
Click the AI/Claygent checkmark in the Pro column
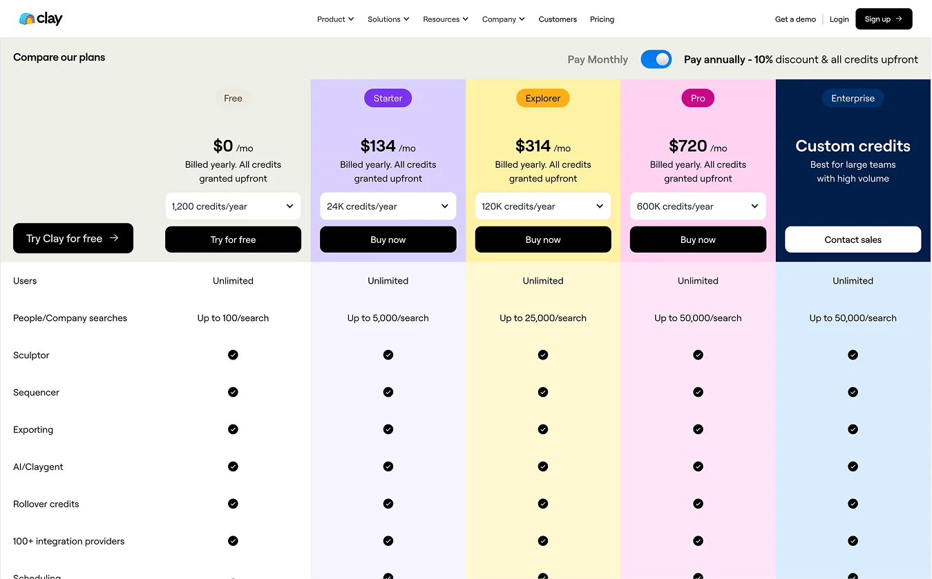coord(698,467)
